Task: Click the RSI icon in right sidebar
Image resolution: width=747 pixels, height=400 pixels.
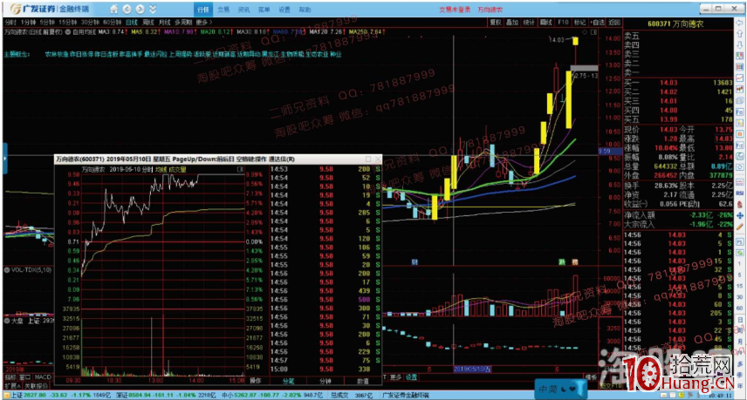Action: [x=739, y=193]
